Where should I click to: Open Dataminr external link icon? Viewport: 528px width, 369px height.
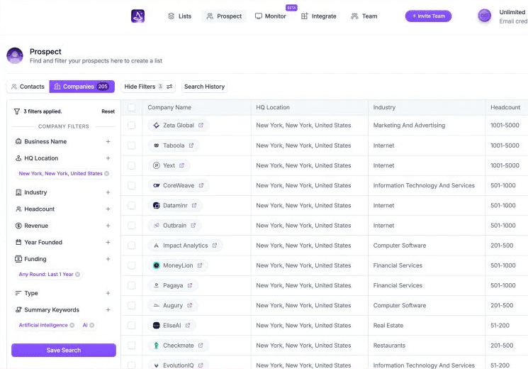point(194,205)
